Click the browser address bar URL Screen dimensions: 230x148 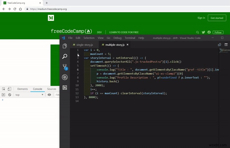tap(48, 9)
